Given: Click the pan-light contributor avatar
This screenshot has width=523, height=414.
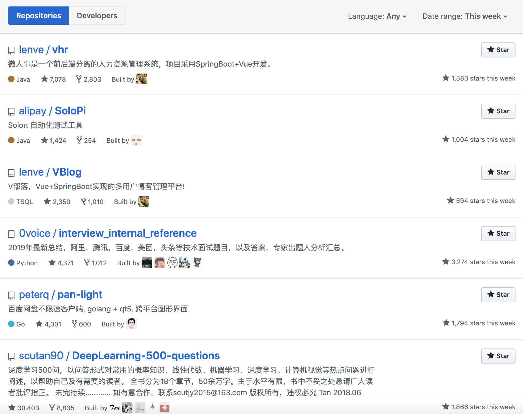Looking at the screenshot, I should [x=131, y=324].
